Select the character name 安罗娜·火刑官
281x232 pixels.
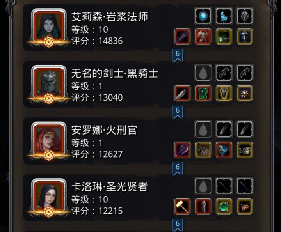[104, 130]
